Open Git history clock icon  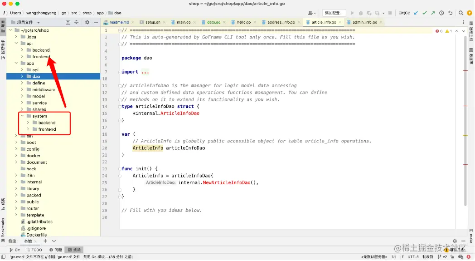[x=441, y=13]
